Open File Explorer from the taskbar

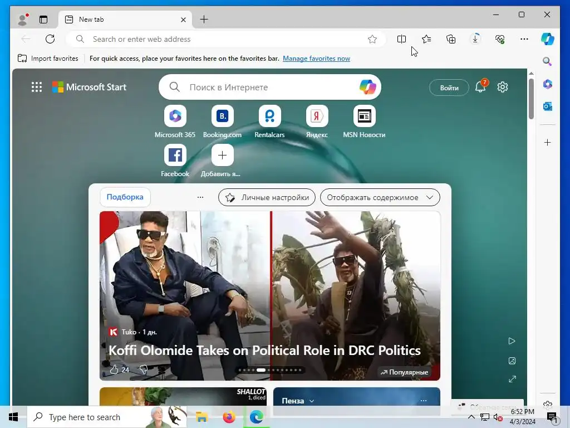click(x=202, y=417)
